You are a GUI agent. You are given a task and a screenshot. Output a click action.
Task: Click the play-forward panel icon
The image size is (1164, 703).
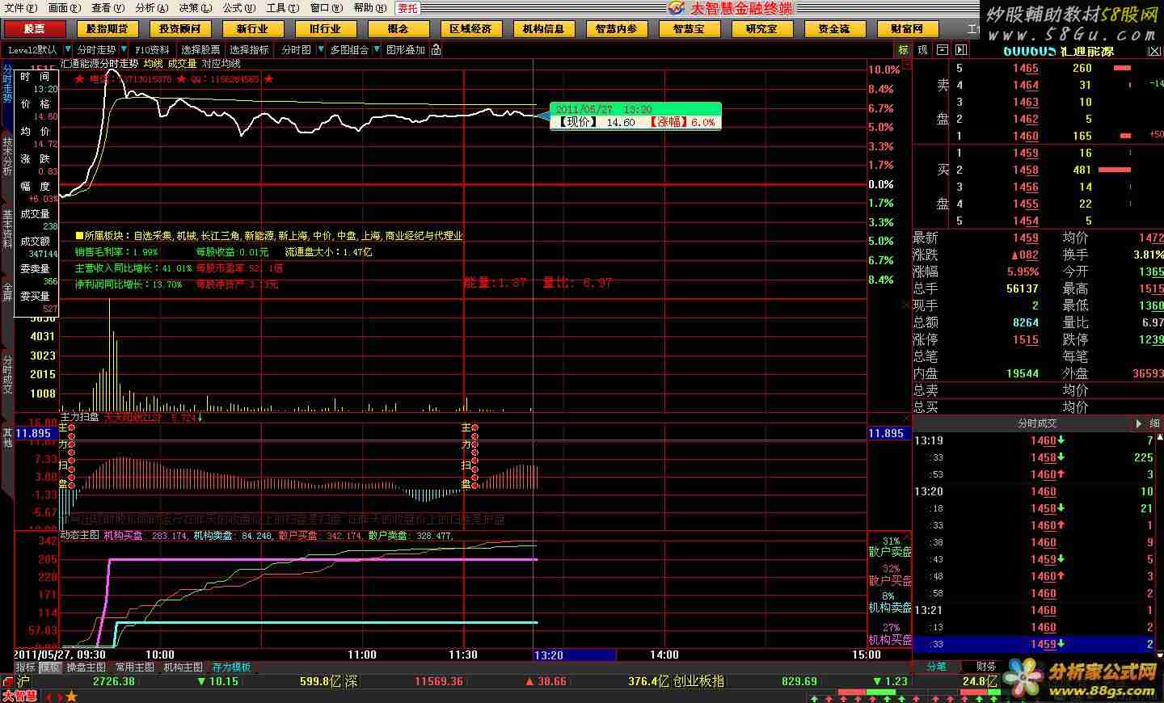coord(961,49)
